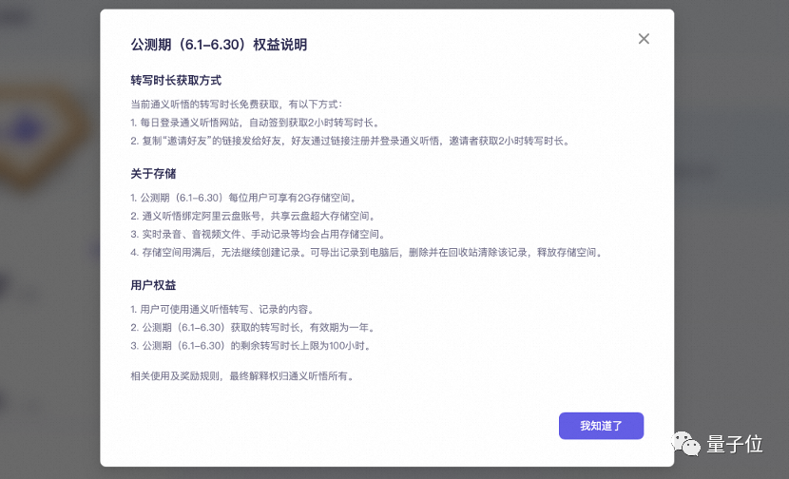This screenshot has width=789, height=479.
Task: Click the 关于存储 heading
Action: click(x=153, y=174)
